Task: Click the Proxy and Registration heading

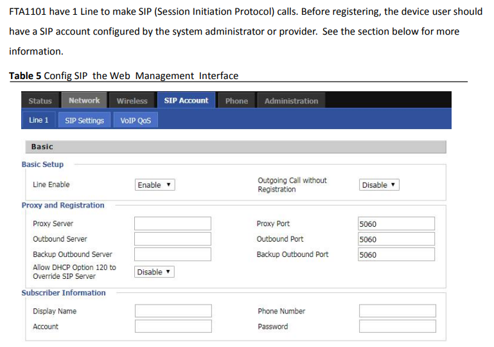Action: click(63, 205)
